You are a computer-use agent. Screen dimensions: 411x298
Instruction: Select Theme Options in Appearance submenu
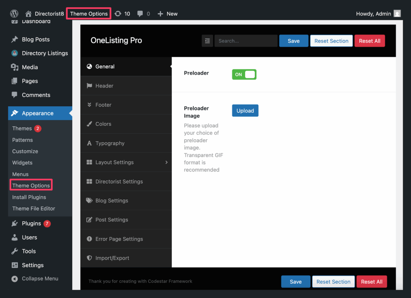[x=31, y=185]
